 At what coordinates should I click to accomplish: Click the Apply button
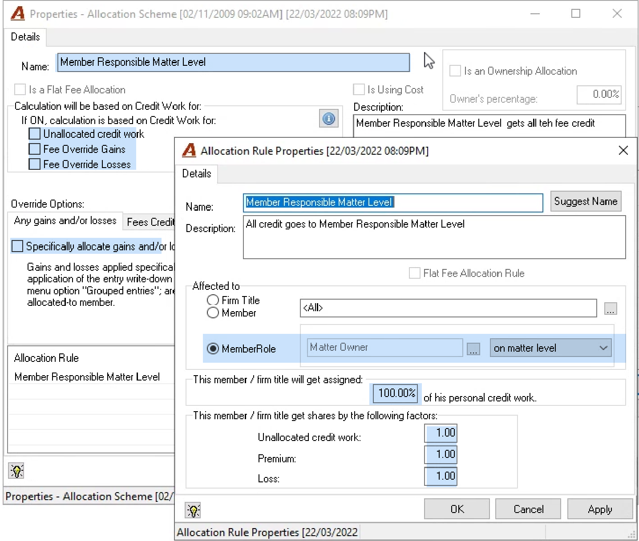[x=600, y=509]
